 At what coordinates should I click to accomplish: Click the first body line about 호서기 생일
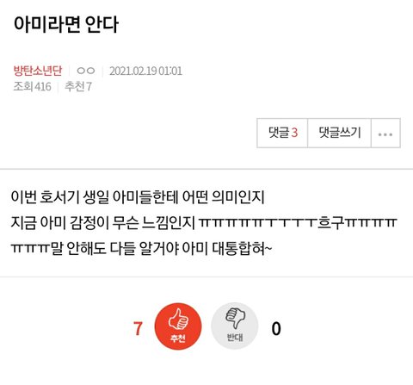point(138,197)
